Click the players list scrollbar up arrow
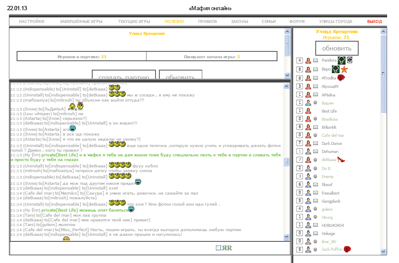 [x=383, y=31]
